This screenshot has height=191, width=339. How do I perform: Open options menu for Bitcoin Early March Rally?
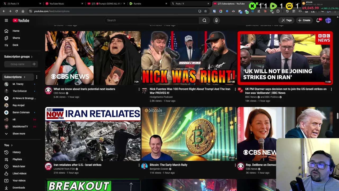235,165
